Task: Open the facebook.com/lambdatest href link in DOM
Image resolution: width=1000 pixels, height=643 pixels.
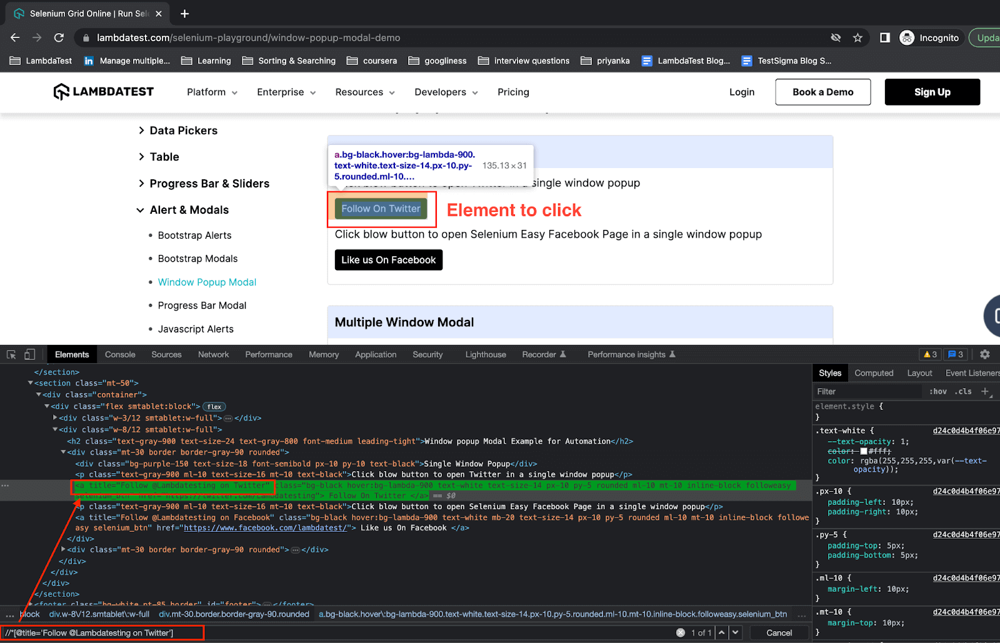Action: click(265, 528)
